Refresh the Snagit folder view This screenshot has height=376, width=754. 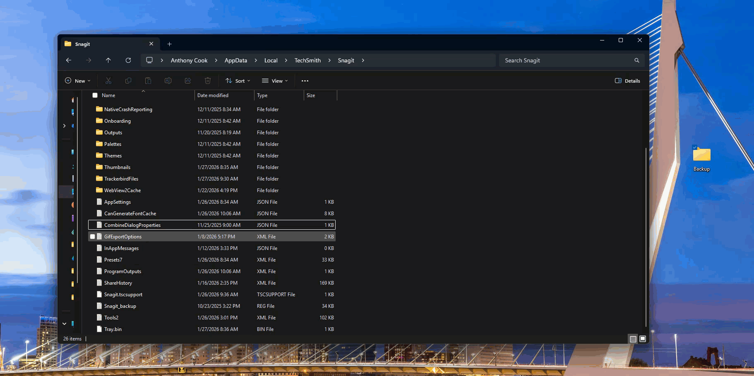coord(128,60)
